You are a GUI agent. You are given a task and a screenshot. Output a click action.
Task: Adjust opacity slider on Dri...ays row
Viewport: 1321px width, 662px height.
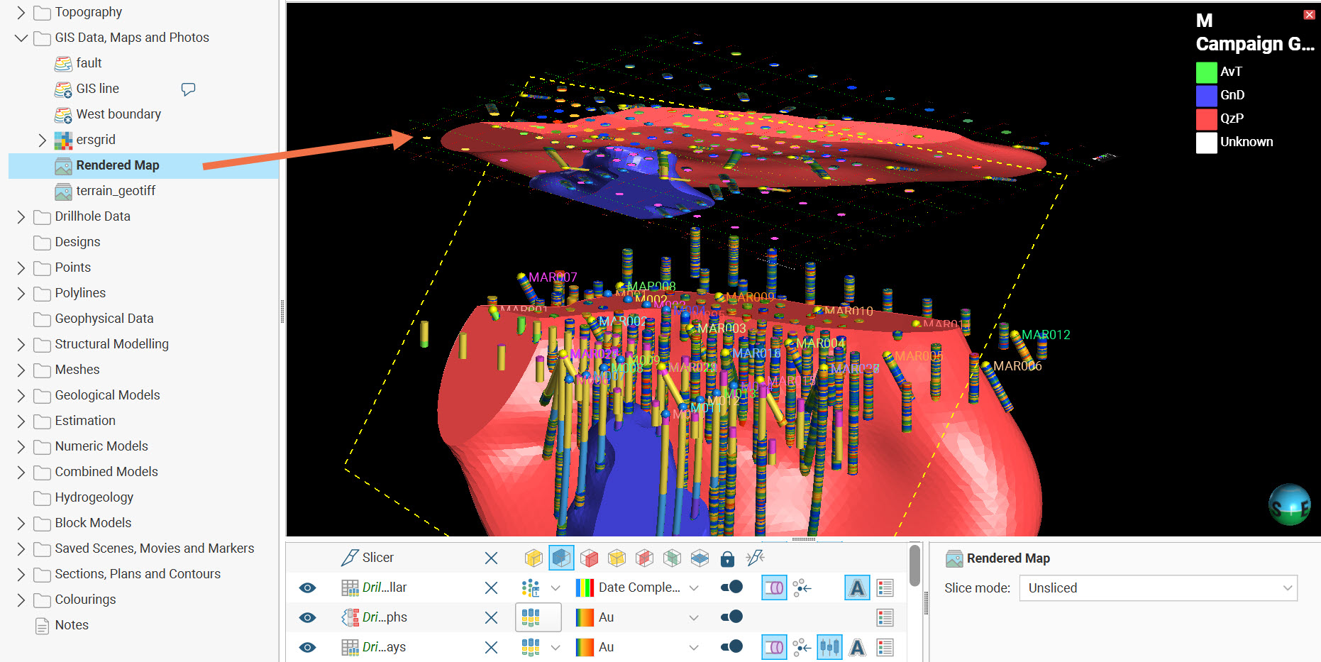[731, 647]
